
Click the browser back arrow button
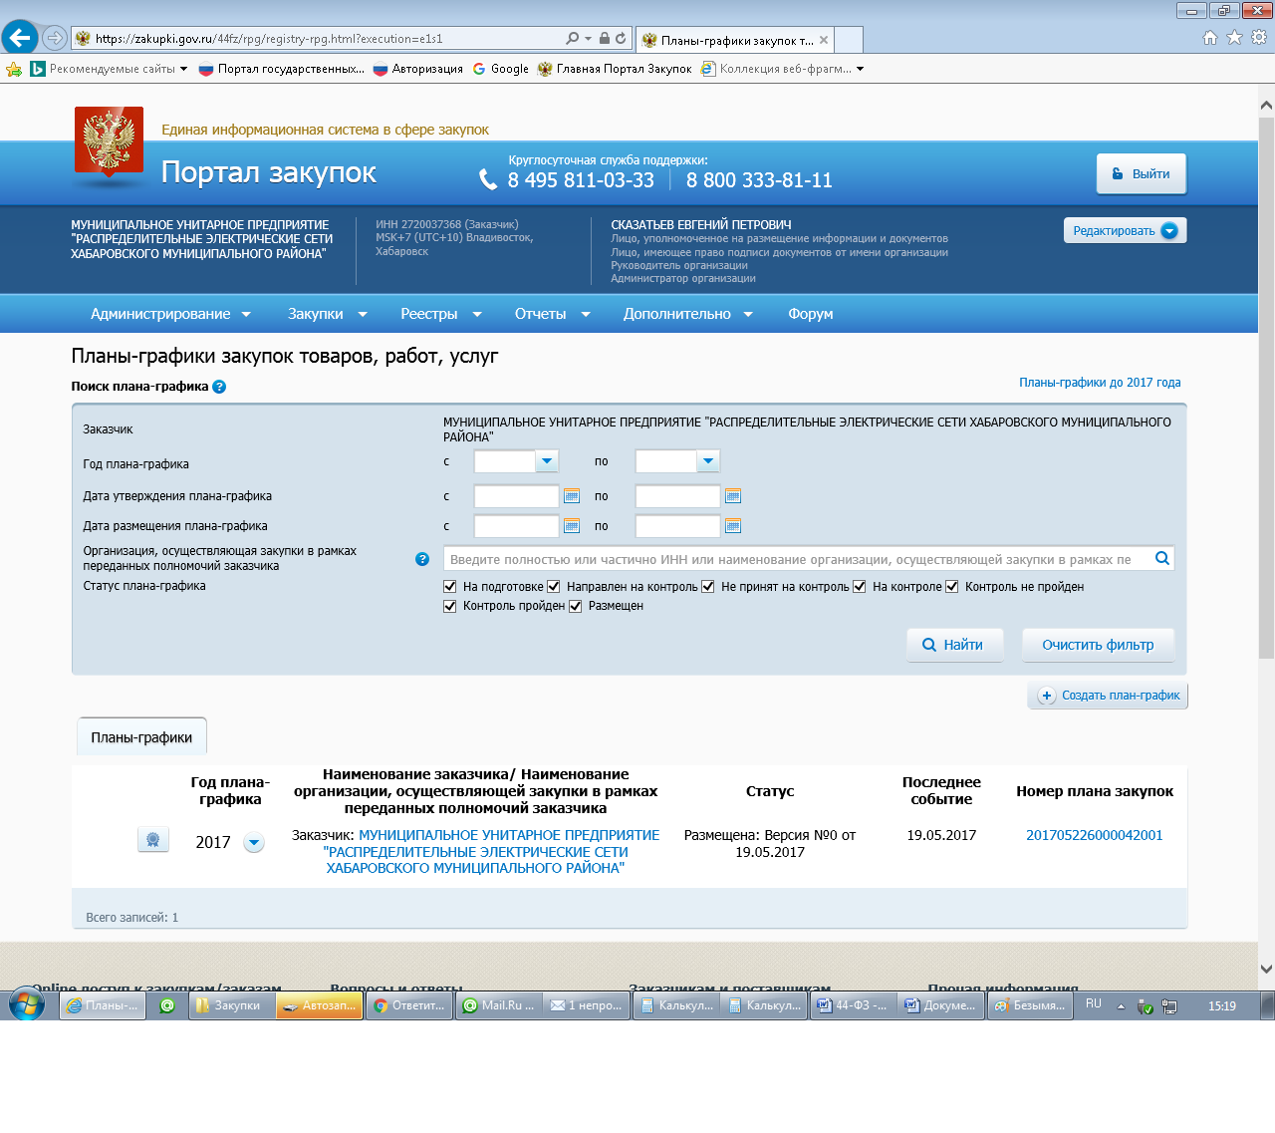(20, 38)
